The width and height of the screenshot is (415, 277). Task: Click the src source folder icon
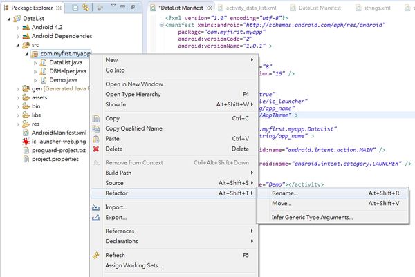point(26,45)
